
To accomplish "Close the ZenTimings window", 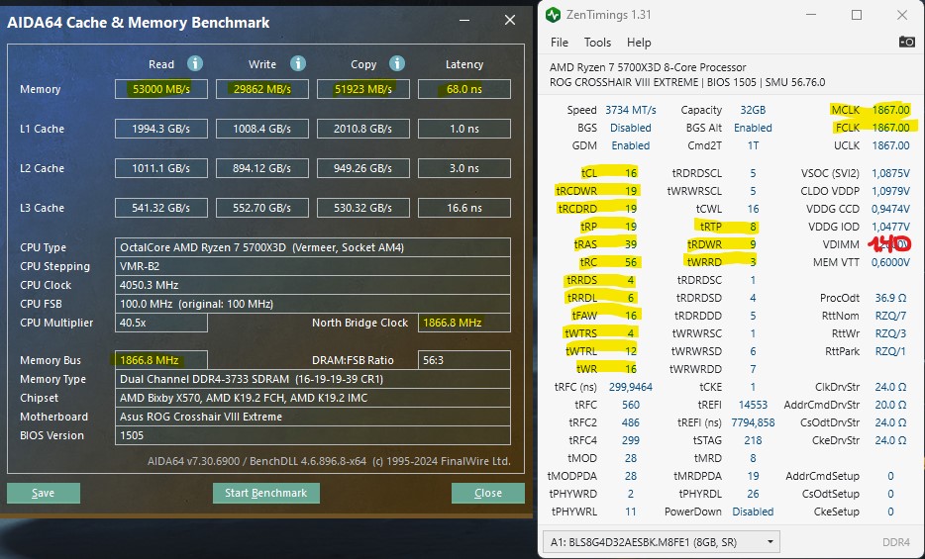I will [x=902, y=15].
